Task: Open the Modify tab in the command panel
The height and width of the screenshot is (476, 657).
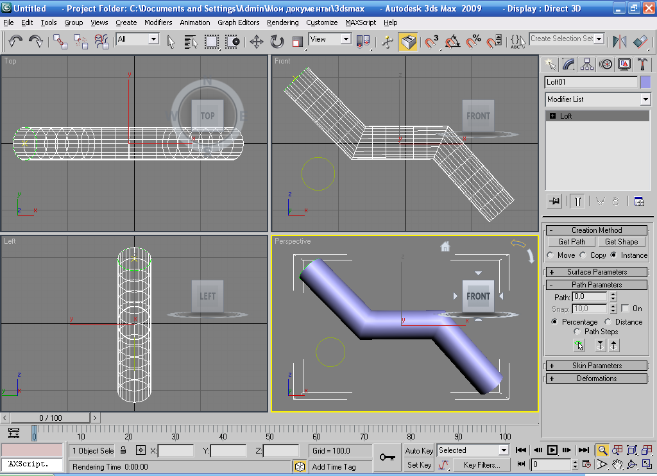Action: pos(568,64)
